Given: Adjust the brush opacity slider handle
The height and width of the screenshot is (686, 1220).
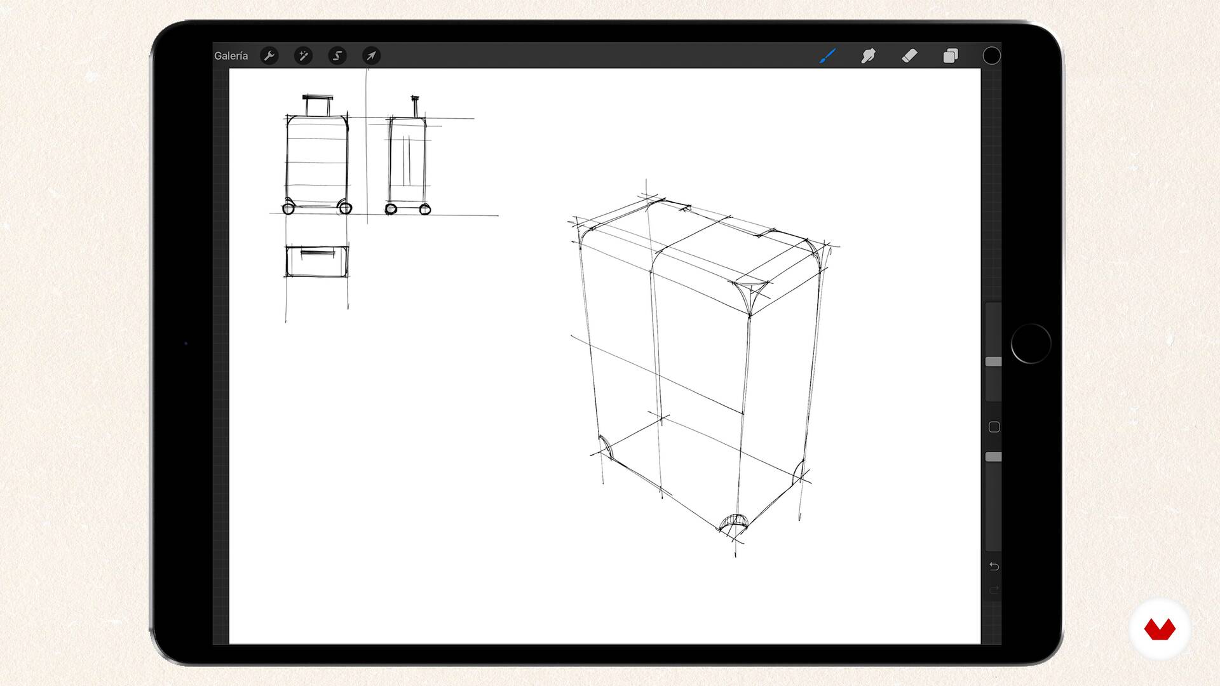Looking at the screenshot, I should click(993, 457).
